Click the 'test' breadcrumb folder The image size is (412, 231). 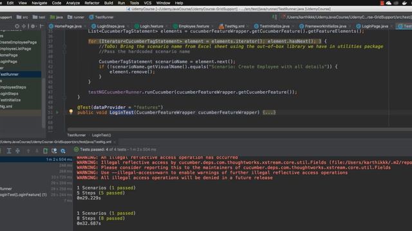pyautogui.click(x=39, y=17)
